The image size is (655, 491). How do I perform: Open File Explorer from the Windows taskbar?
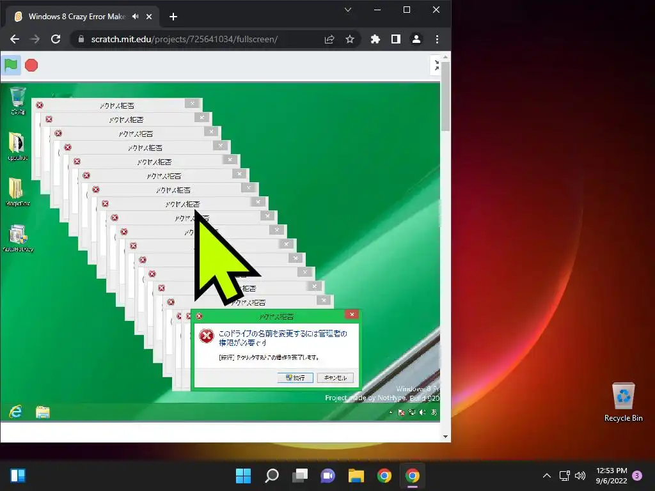tap(356, 476)
